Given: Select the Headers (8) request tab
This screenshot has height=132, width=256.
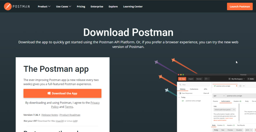Looking at the screenshot, I should 237,101.
